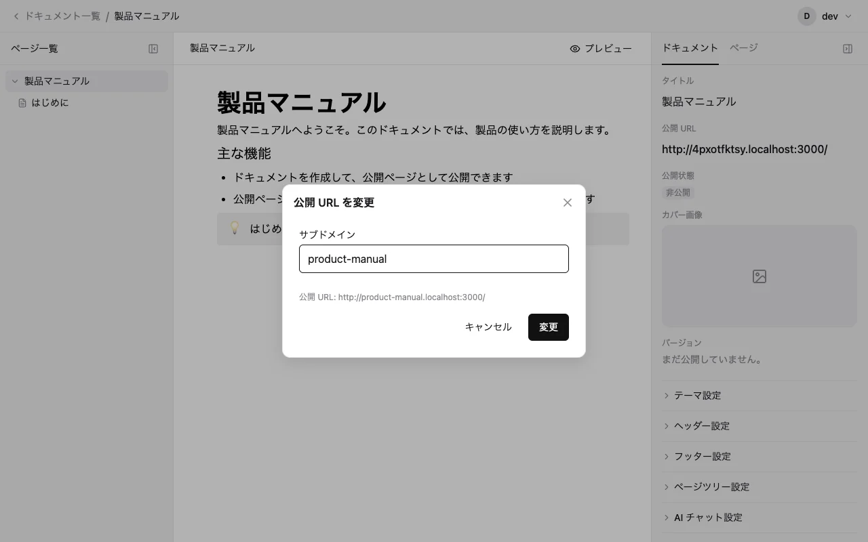Image resolution: width=868 pixels, height=542 pixels.
Task: Click the プレビュー eye button
Action: (601, 49)
